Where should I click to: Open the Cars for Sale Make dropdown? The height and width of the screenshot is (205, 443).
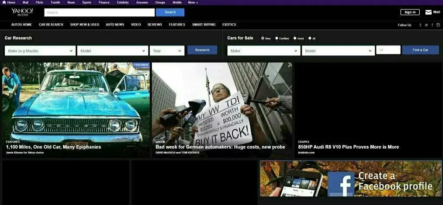point(263,51)
